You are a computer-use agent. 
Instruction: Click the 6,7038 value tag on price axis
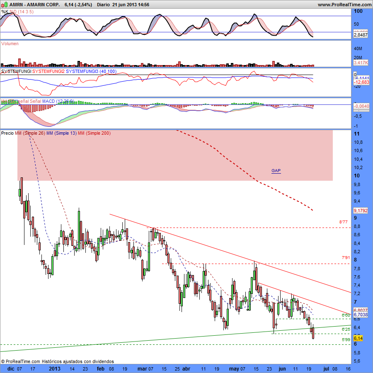point(361,315)
